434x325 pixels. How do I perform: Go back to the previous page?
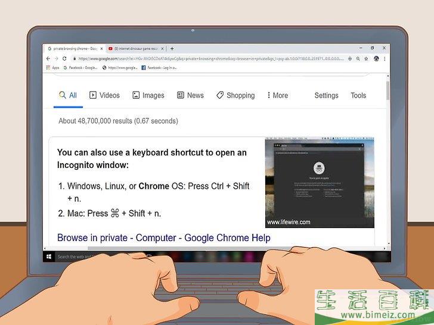[x=48, y=58]
